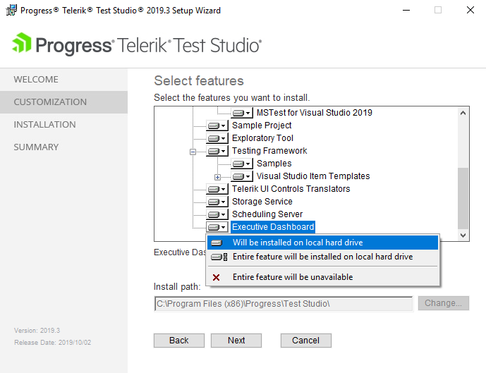Open feature dropdown for Exploratory Tool
The width and height of the screenshot is (486, 373).
(x=217, y=138)
